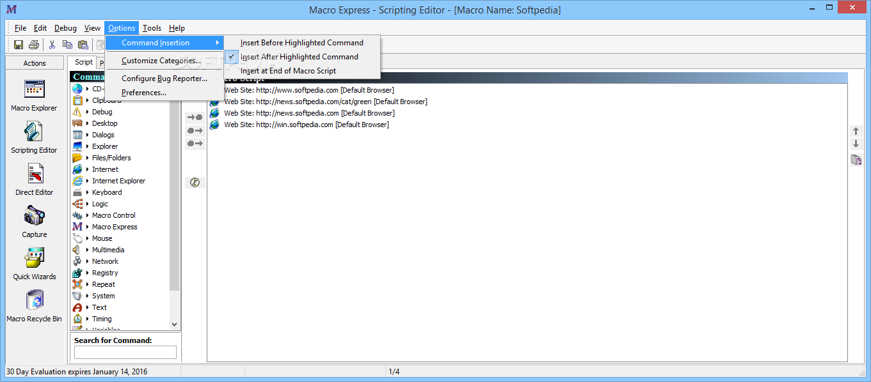871x382 pixels.
Task: Click the Print toolbar icon
Action: pyautogui.click(x=34, y=45)
